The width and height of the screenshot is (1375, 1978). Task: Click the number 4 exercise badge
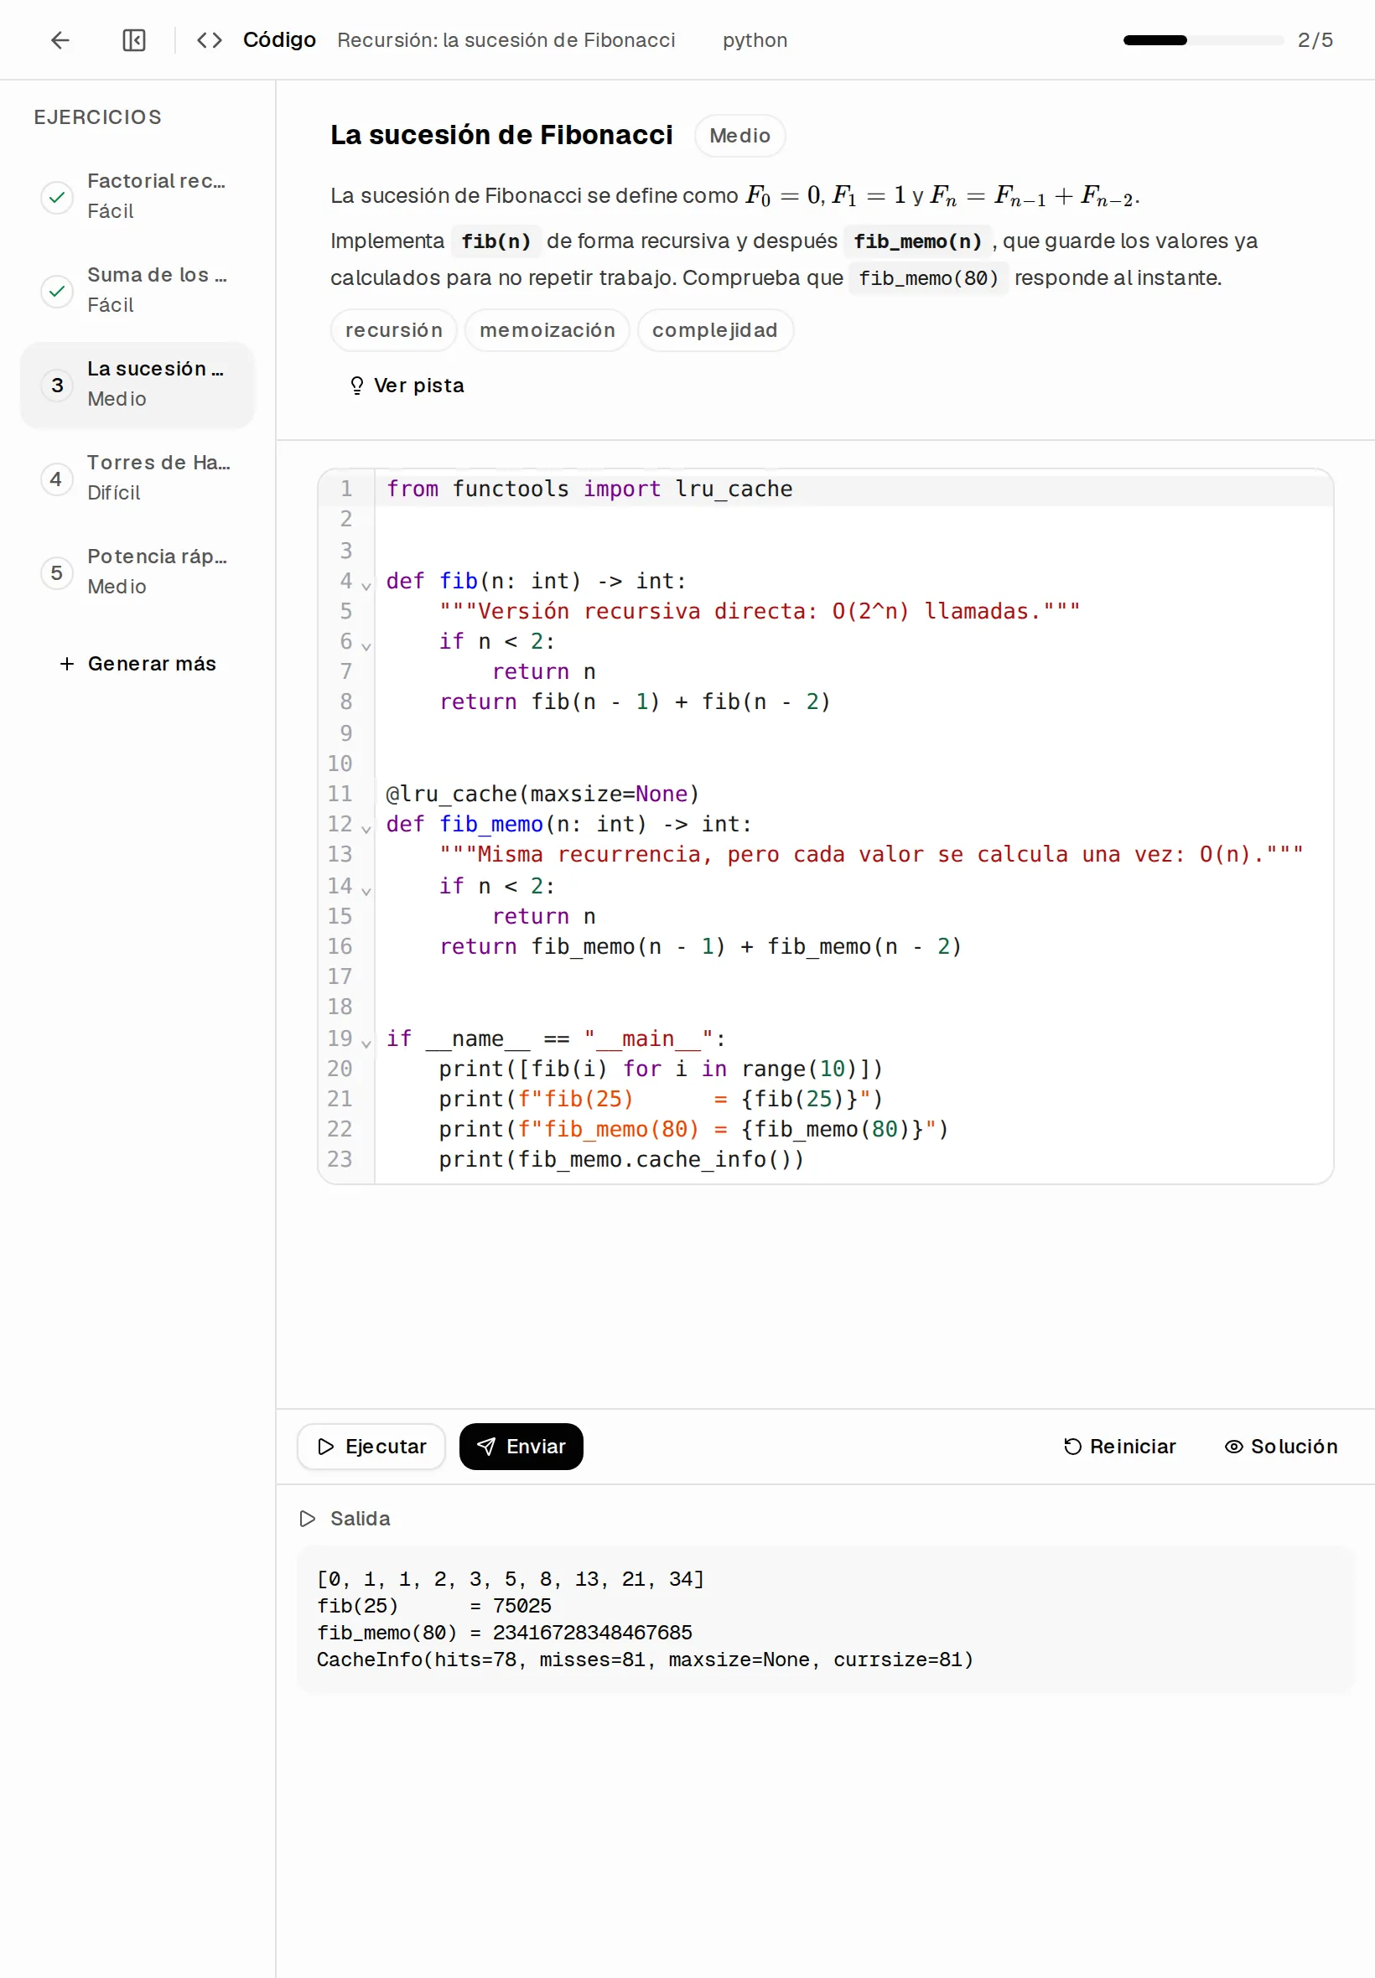tap(57, 479)
